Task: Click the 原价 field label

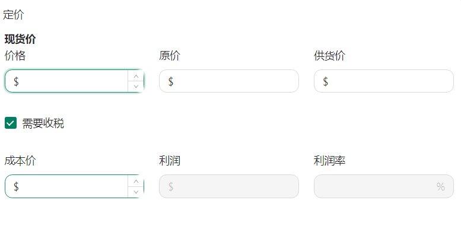Action: pyautogui.click(x=170, y=56)
